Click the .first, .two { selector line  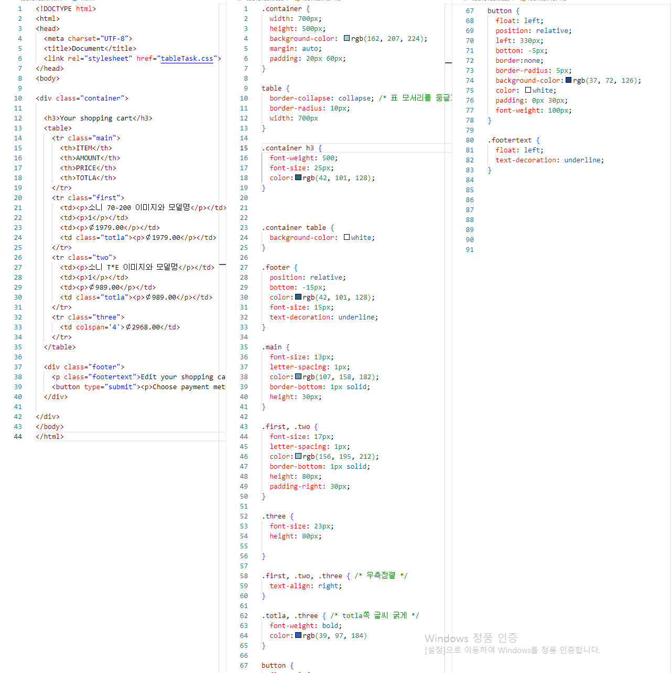point(290,427)
